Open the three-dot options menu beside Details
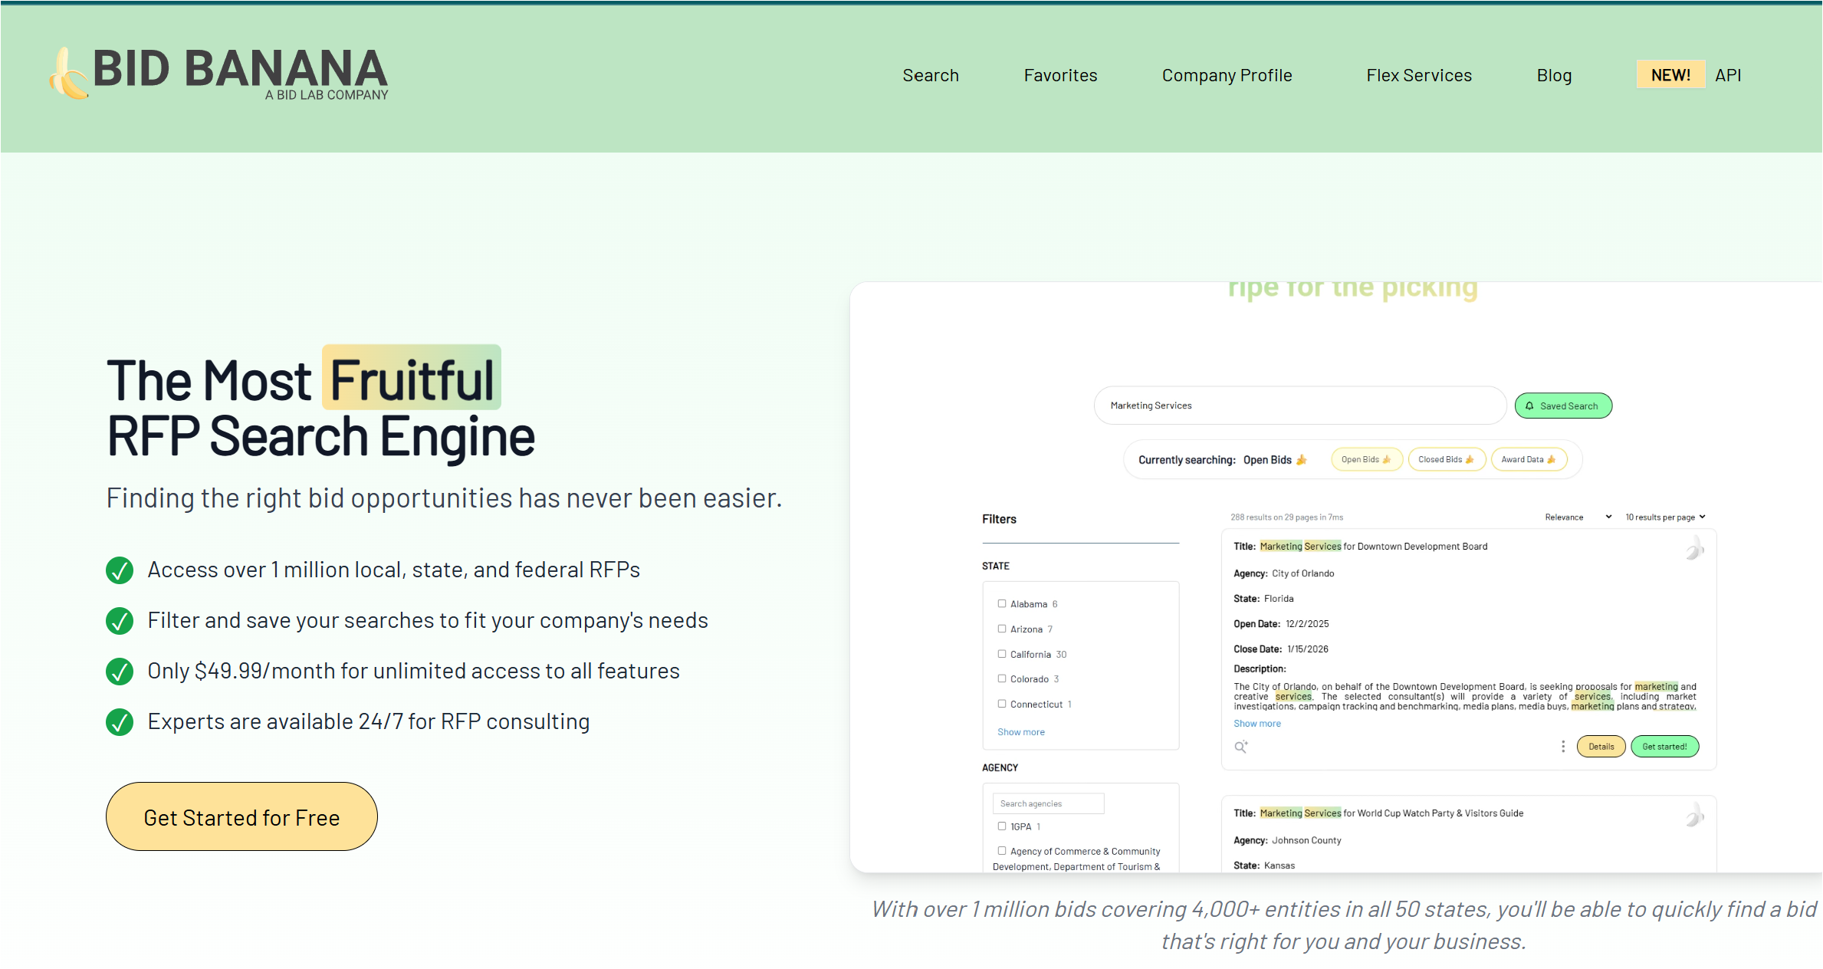The height and width of the screenshot is (969, 1823). click(x=1563, y=747)
